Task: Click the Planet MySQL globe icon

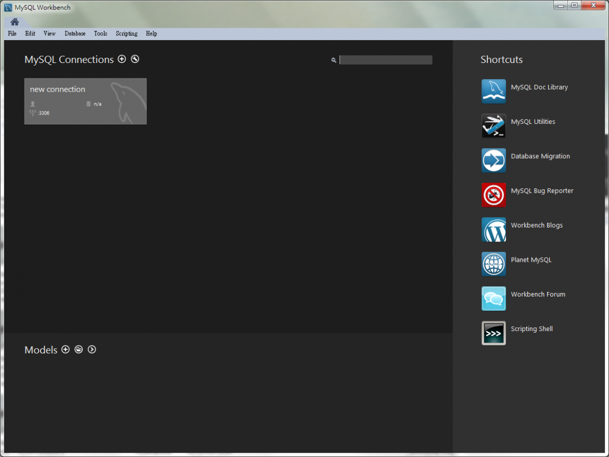Action: coord(493,264)
